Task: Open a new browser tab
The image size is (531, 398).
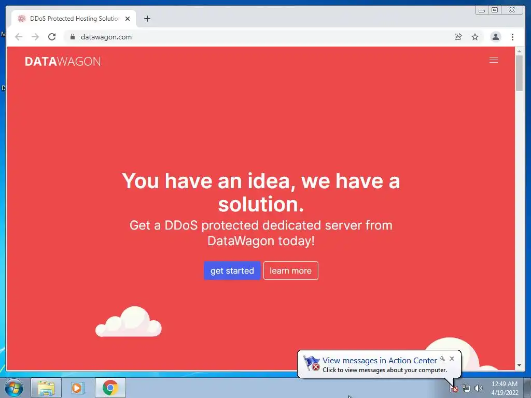Action: [147, 19]
